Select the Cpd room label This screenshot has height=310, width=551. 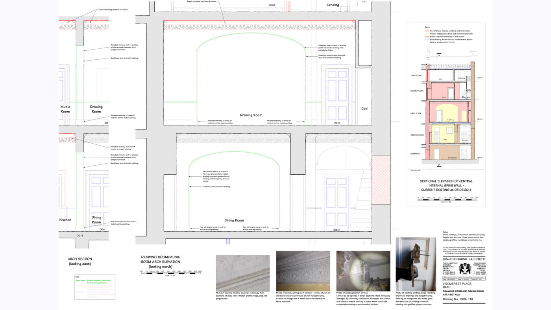364,109
